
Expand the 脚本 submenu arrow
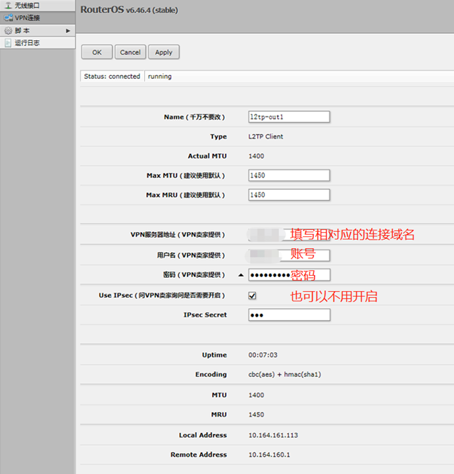tap(68, 31)
